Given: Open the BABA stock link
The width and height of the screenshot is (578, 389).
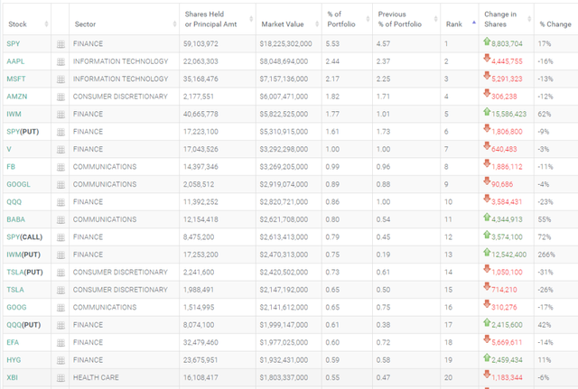Looking at the screenshot, I should point(16,219).
